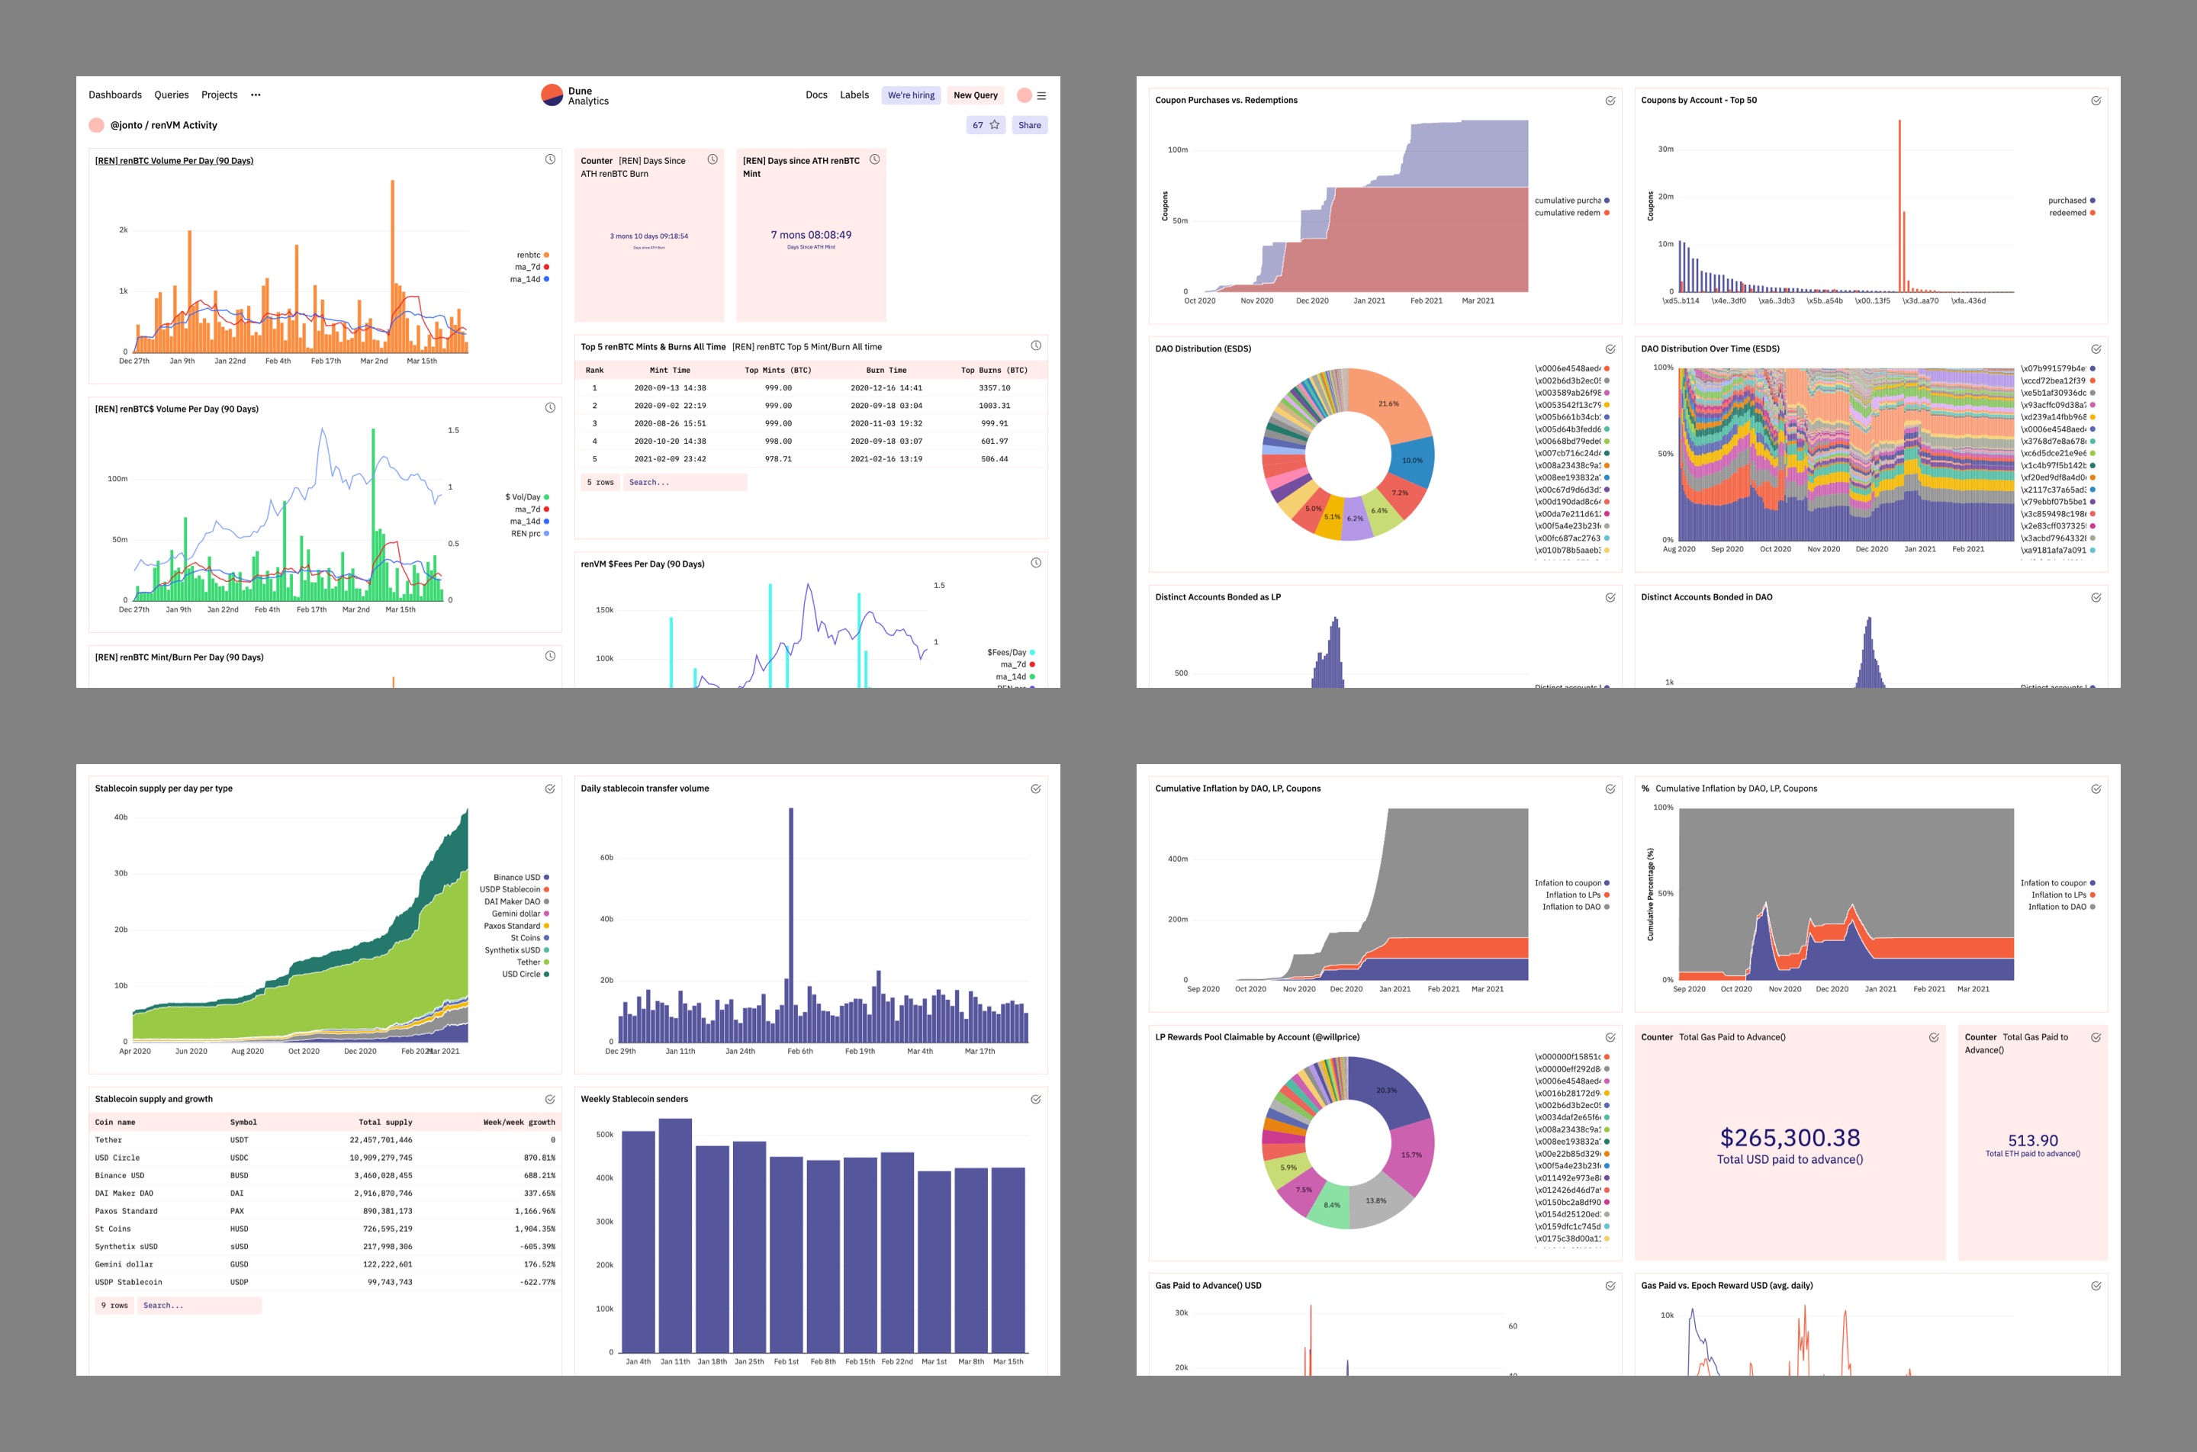The image size is (2197, 1452).
Task: Click the 9 rows badge under Stablecoin table
Action: tap(115, 1305)
